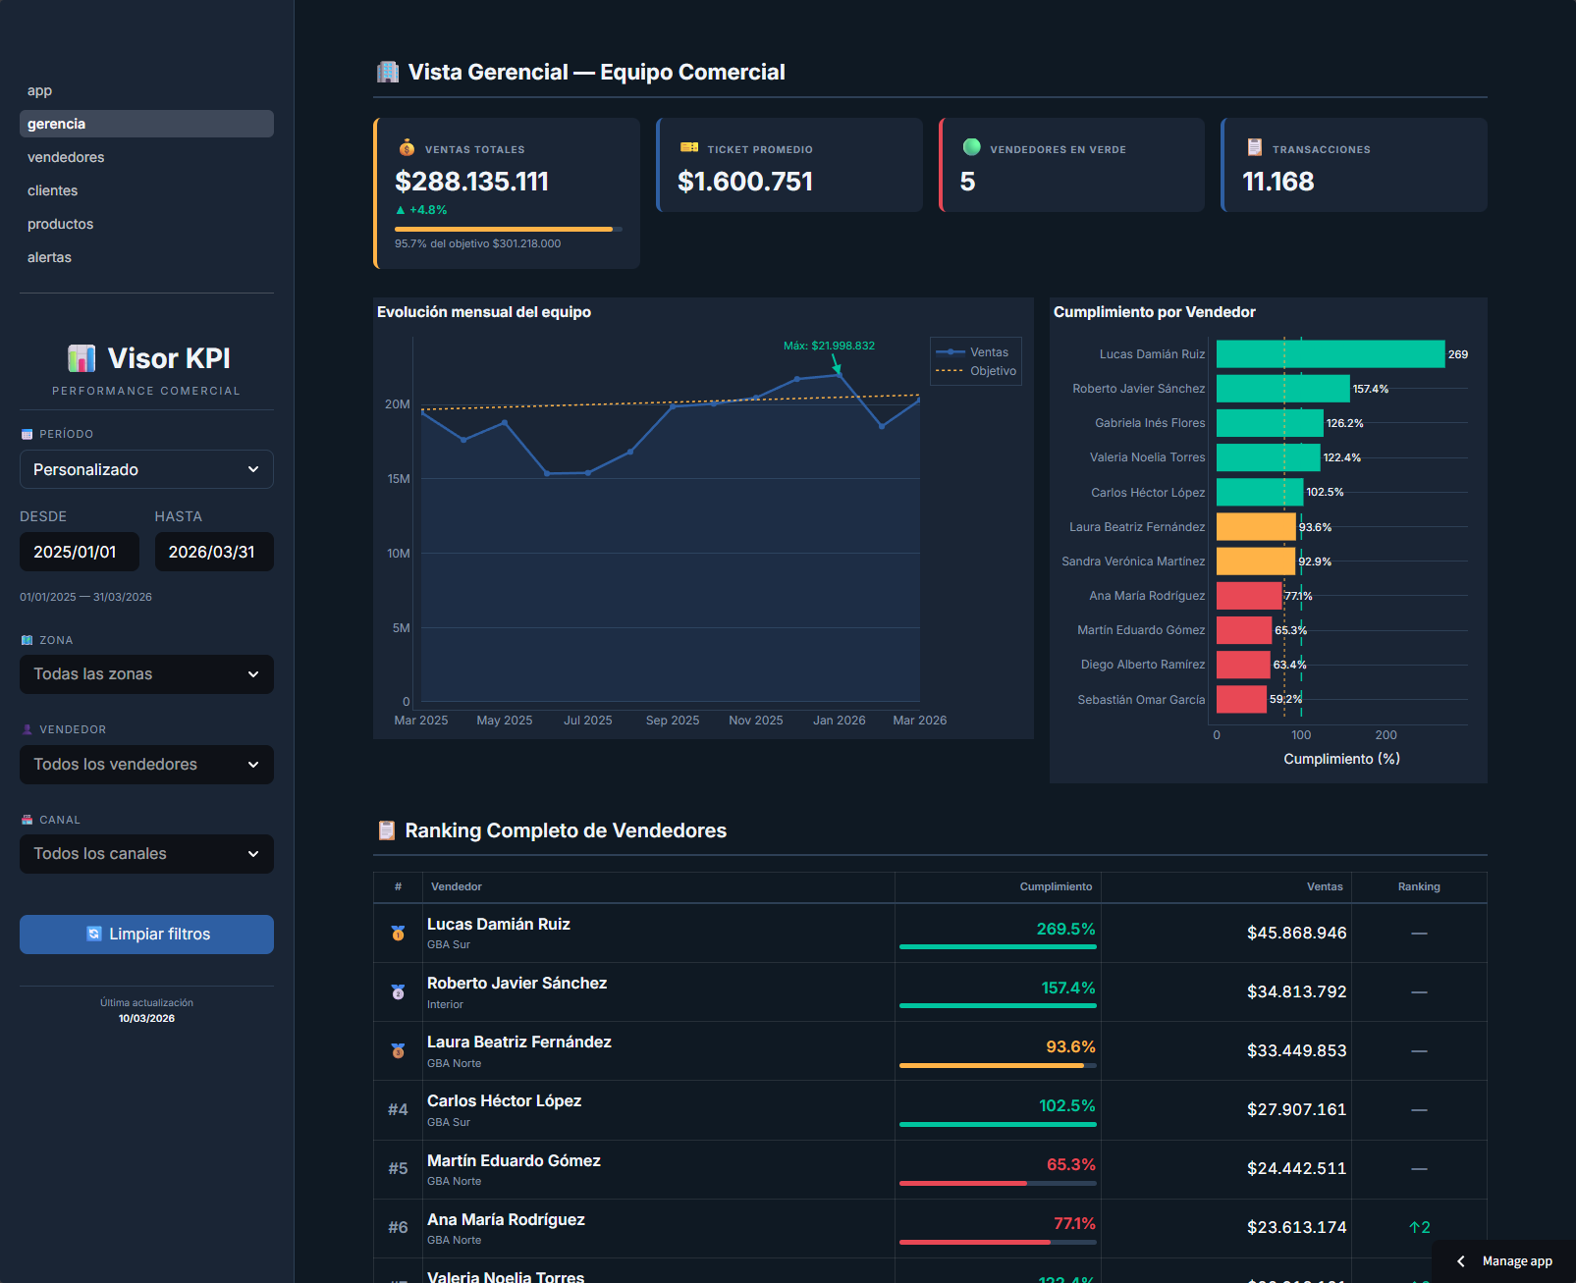This screenshot has width=1576, height=1283.
Task: Click the bronze medal icon for Laura Beatriz Fernández
Action: [x=398, y=1050]
